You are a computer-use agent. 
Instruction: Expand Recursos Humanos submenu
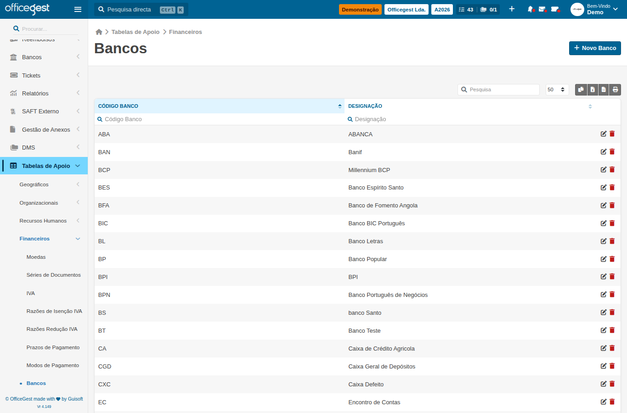click(44, 221)
